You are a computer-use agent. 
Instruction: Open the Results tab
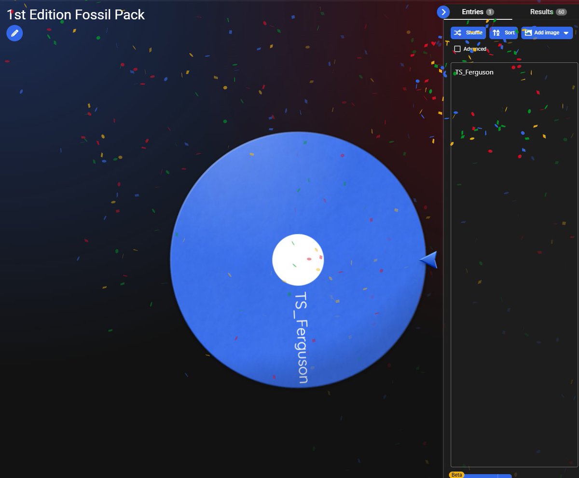coord(548,12)
